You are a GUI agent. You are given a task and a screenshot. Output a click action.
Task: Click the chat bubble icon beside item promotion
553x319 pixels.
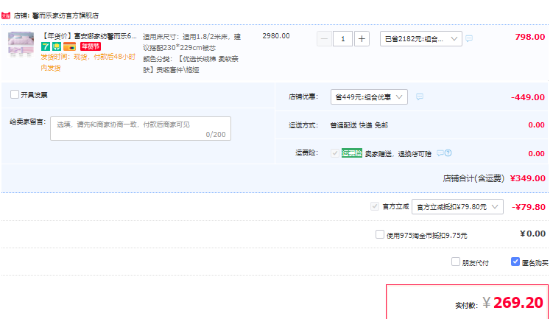pyautogui.click(x=469, y=38)
